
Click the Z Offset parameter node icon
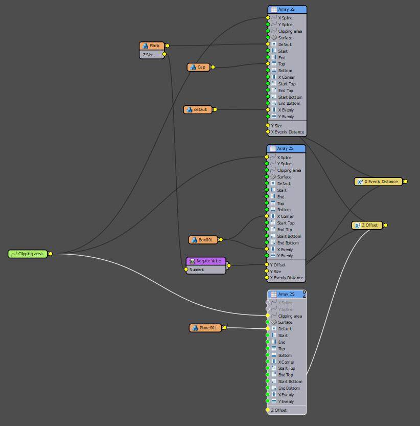pos(357,225)
